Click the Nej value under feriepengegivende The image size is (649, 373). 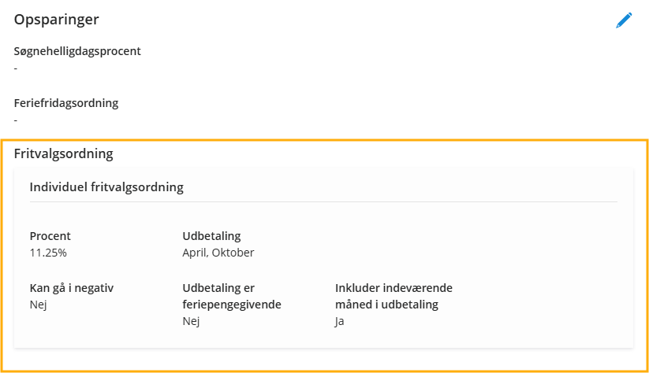(x=191, y=321)
